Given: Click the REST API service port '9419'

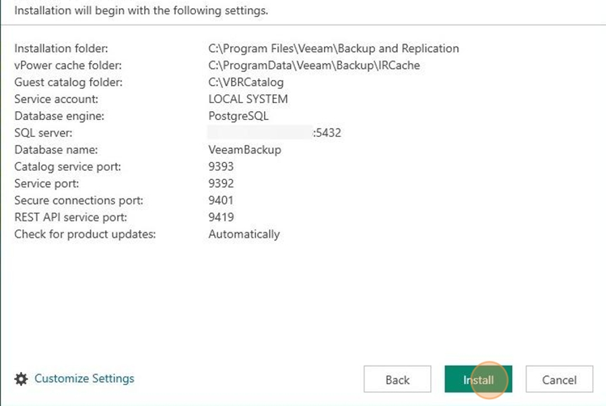Looking at the screenshot, I should coord(221,217).
